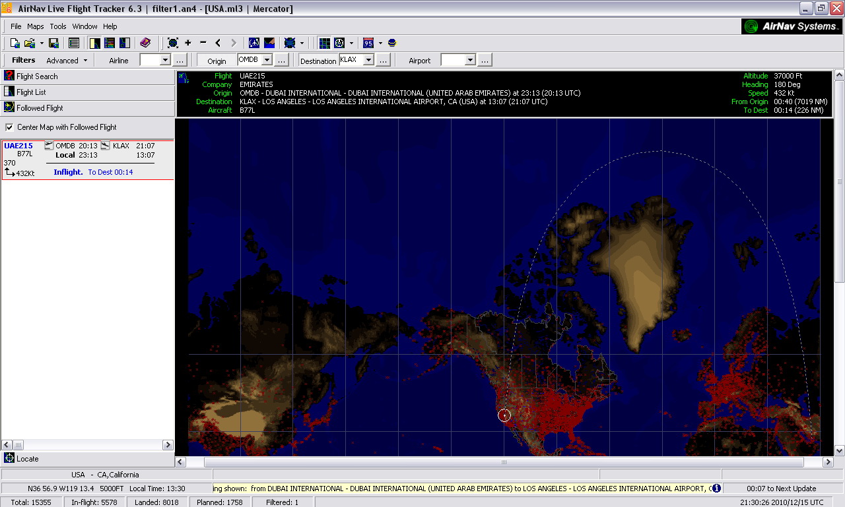This screenshot has width=845, height=507.
Task: Open the Open-file dropdown arrow
Action: coord(42,43)
